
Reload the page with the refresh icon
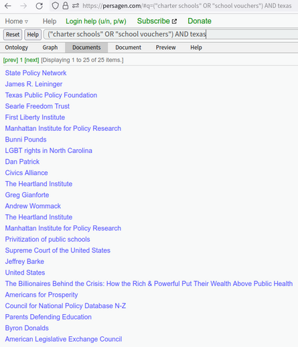40,6
